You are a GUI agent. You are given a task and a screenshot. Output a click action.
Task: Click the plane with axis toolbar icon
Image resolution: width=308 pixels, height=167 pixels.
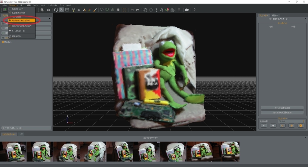(162, 10)
